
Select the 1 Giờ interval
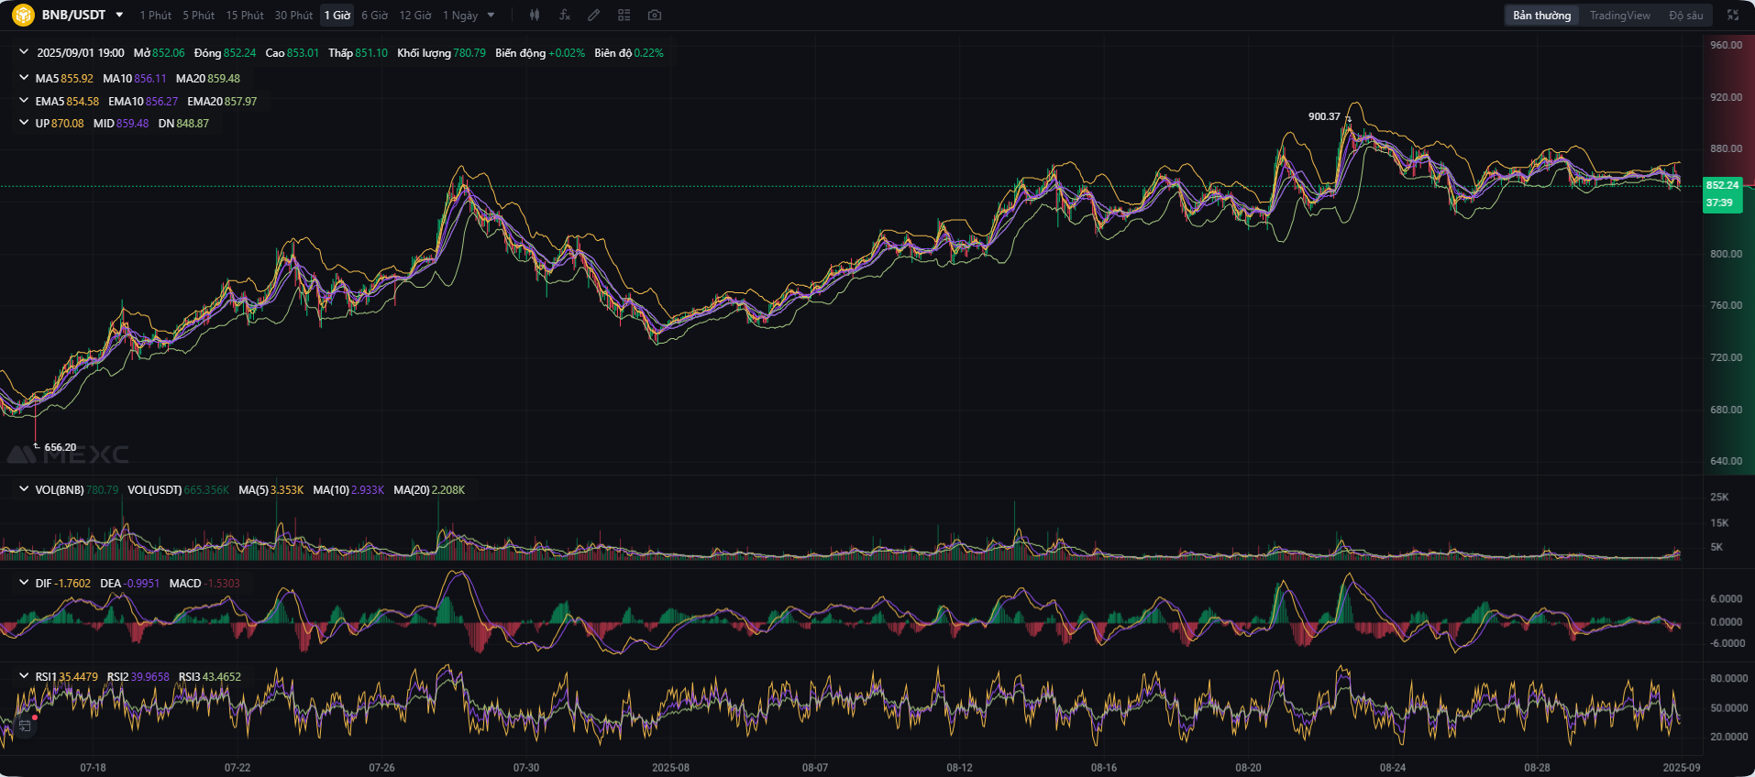(337, 16)
